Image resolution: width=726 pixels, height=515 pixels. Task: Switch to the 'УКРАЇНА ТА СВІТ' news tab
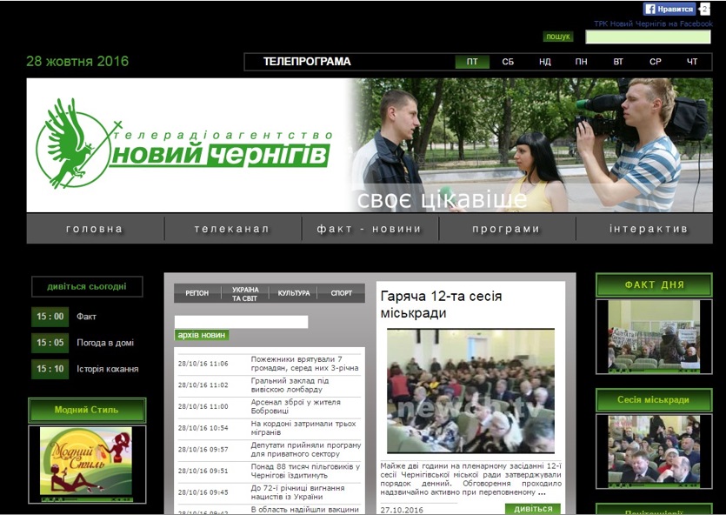pyautogui.click(x=245, y=294)
